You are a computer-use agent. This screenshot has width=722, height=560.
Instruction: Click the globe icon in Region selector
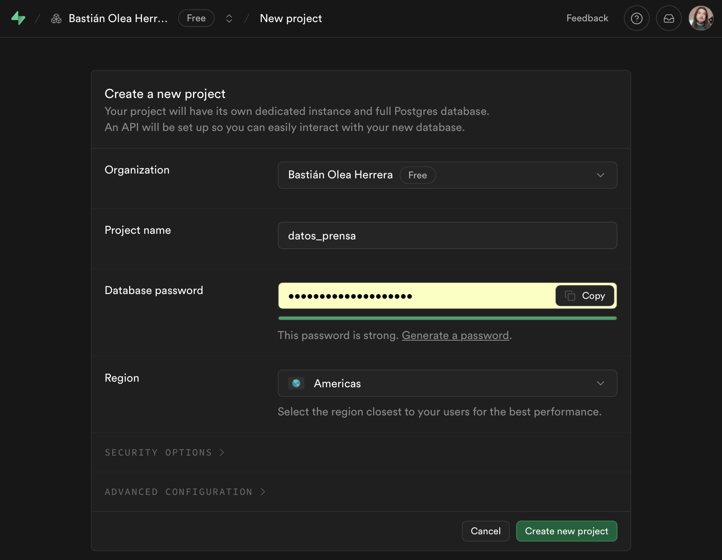click(296, 383)
